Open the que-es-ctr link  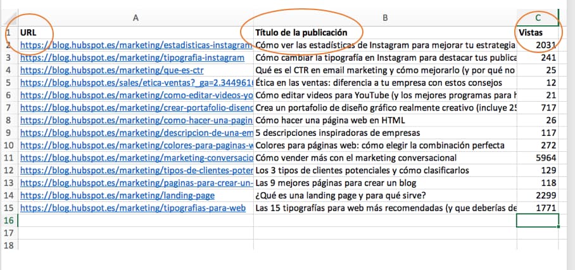click(x=112, y=70)
